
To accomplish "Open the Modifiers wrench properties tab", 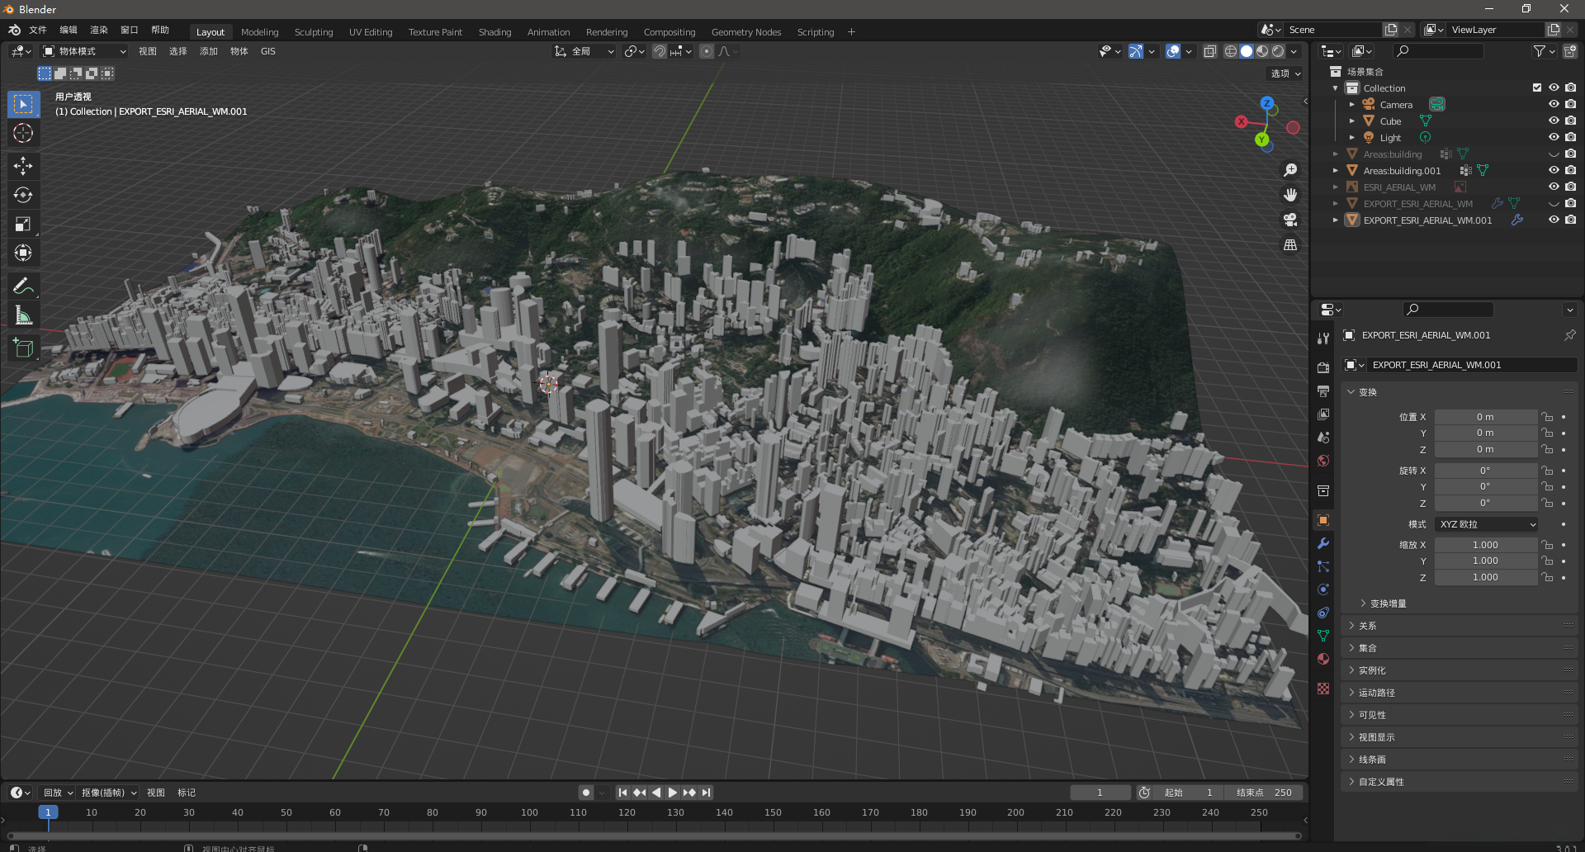I will 1323,543.
